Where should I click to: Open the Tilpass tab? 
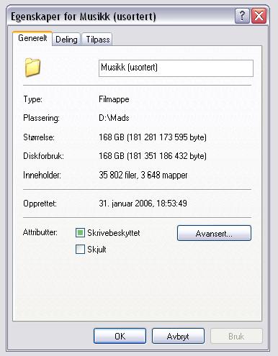click(x=97, y=40)
